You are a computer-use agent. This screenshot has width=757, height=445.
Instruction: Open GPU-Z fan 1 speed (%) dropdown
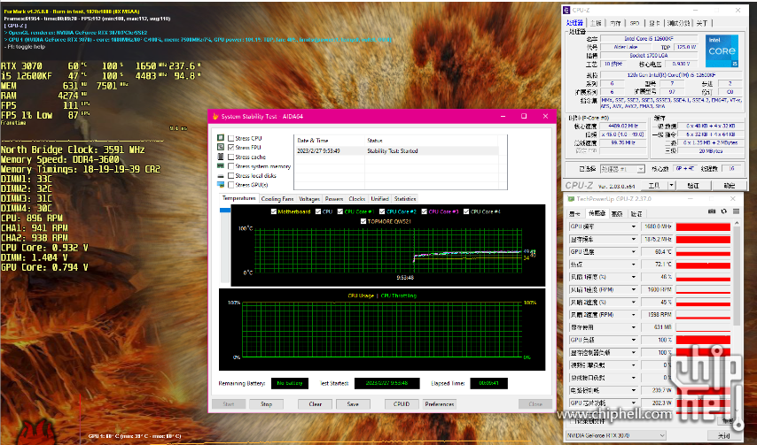point(634,277)
